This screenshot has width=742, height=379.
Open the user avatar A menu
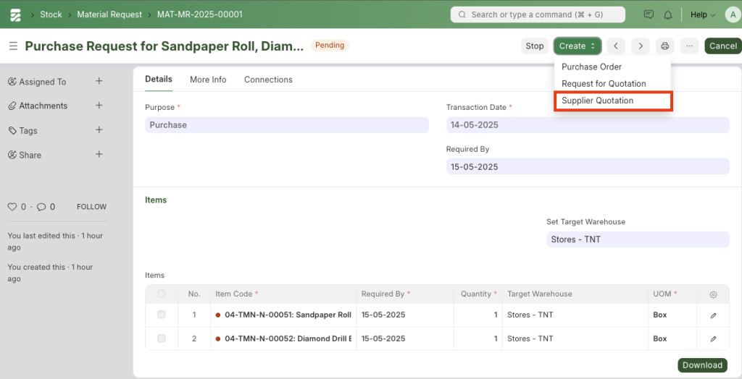tap(733, 14)
